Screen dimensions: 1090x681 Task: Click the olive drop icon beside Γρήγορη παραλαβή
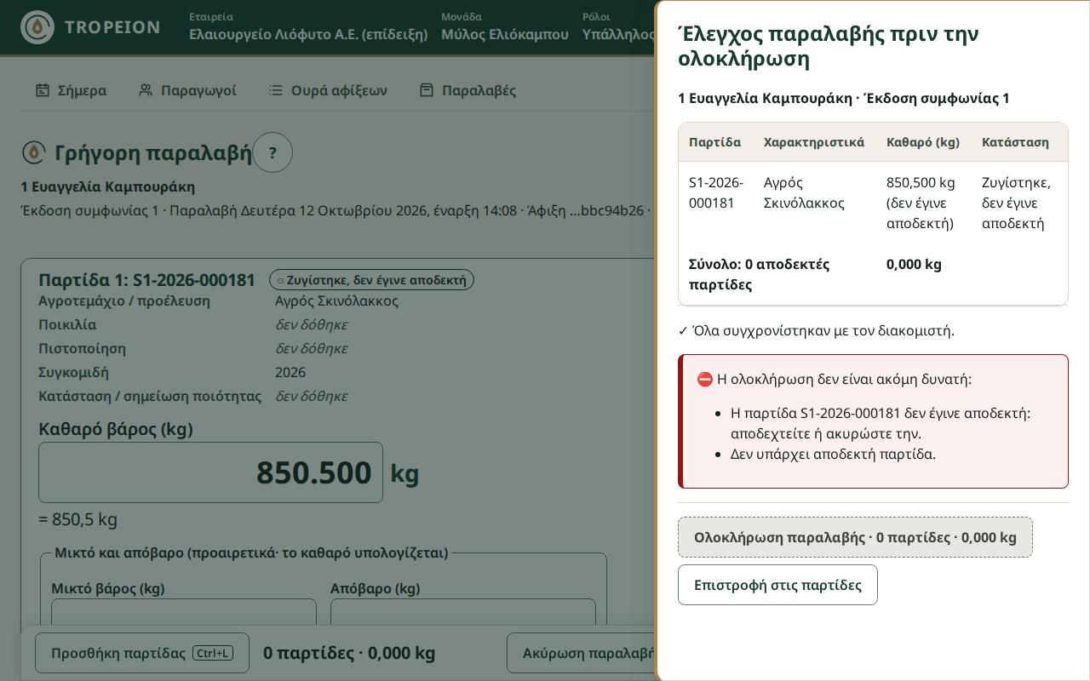[x=33, y=152]
